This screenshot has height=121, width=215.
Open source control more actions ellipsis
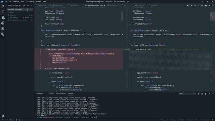(31, 5)
